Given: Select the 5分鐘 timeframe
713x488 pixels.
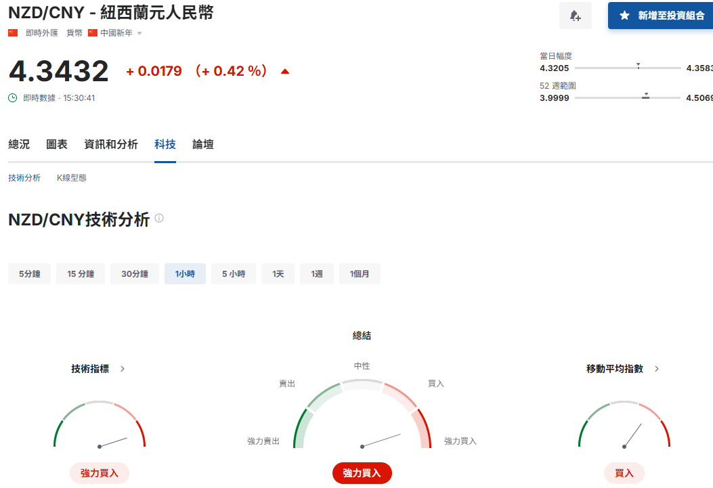Looking at the screenshot, I should [x=30, y=274].
